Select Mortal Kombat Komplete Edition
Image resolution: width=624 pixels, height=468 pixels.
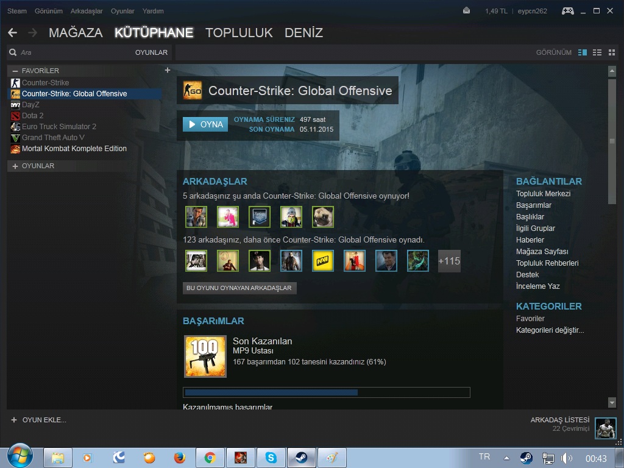(x=74, y=149)
